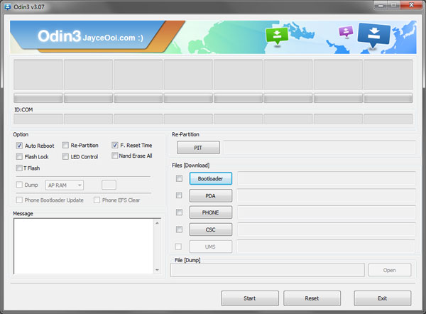Click the Exit button

pos(383,298)
